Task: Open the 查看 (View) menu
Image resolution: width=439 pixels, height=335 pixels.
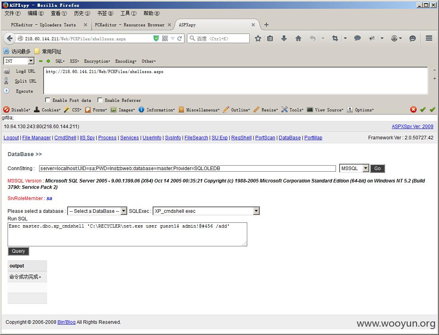Action: [x=59, y=14]
